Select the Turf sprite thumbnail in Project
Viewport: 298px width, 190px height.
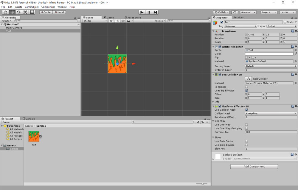tap(34, 136)
